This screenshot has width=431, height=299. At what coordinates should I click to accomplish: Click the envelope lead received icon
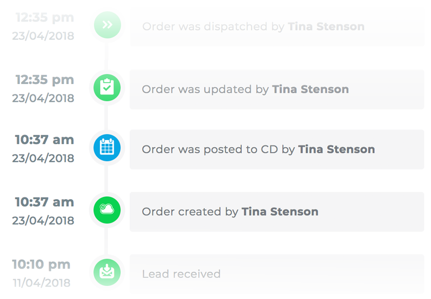[107, 272]
